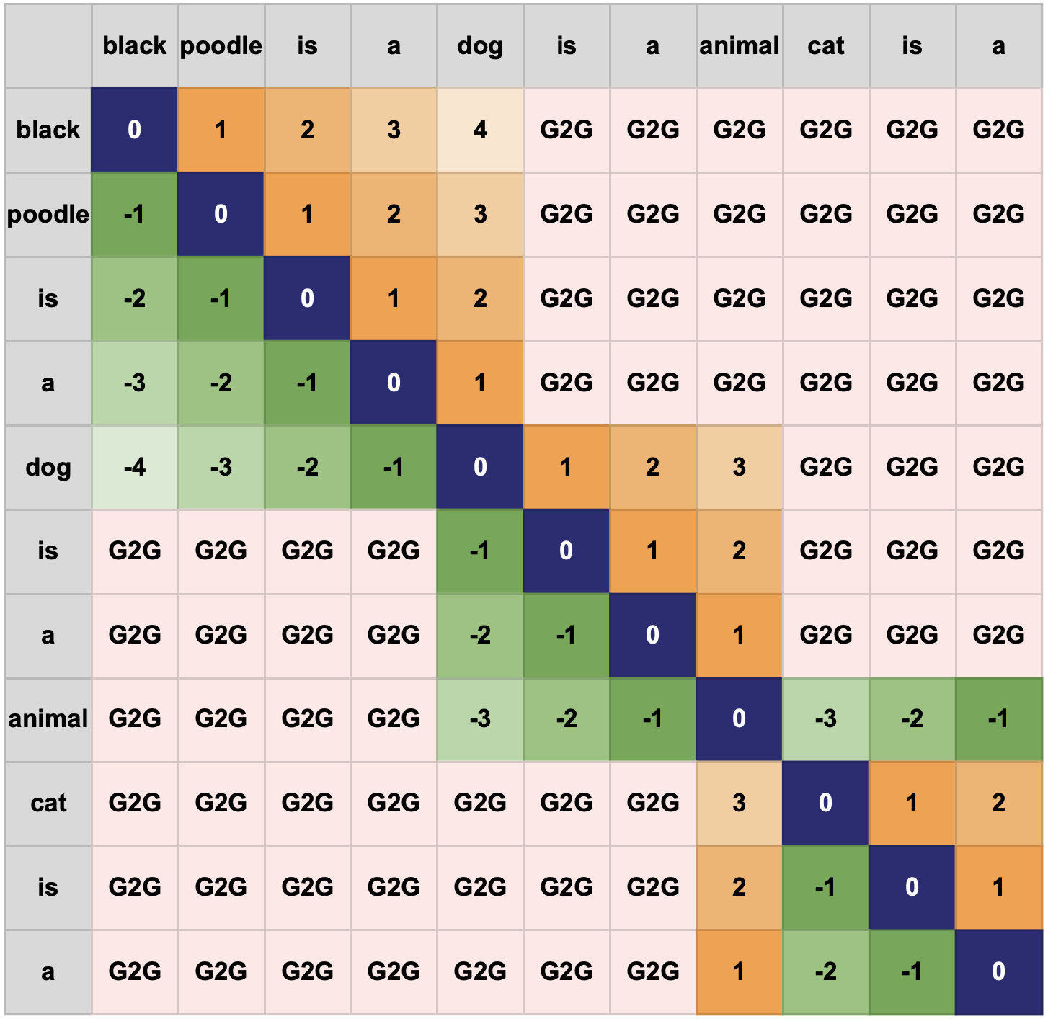Click the "black" row header

click(x=48, y=130)
